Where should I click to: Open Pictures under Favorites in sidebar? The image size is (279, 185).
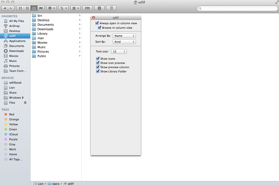(15, 66)
